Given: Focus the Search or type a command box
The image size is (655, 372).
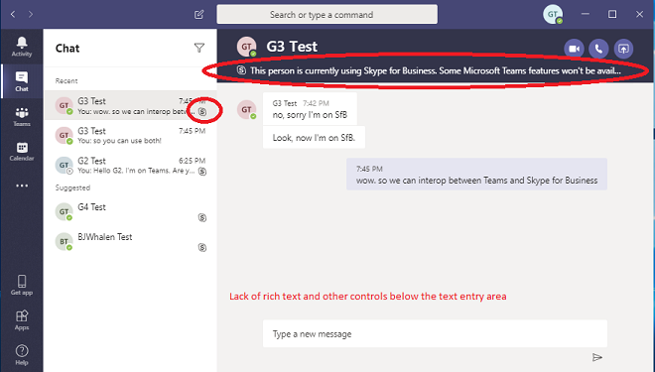Looking at the screenshot, I should [327, 15].
